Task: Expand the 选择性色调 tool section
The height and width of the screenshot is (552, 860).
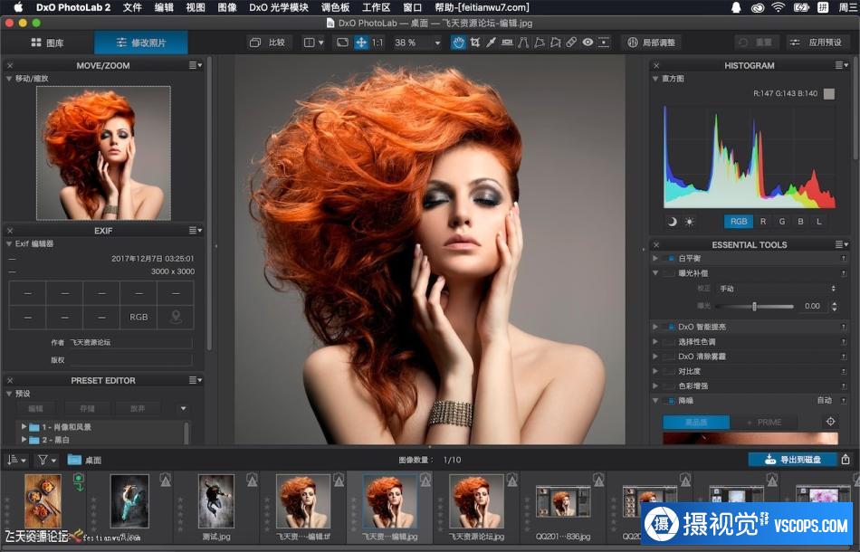Action: point(655,342)
